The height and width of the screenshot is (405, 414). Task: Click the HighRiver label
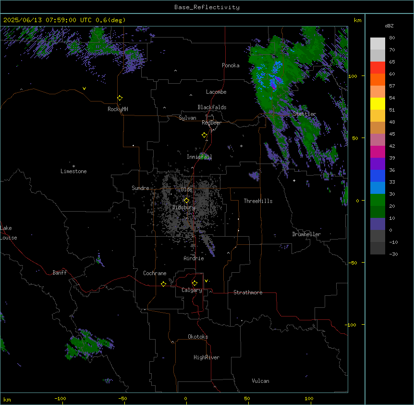pyautogui.click(x=207, y=357)
